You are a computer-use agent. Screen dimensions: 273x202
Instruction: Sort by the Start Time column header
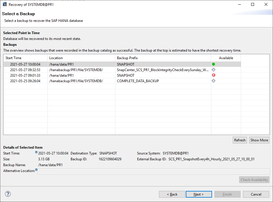click(25, 58)
